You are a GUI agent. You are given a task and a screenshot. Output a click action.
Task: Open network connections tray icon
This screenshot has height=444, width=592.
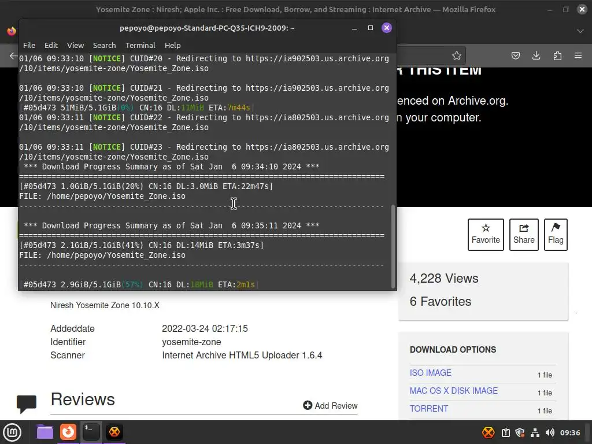click(x=535, y=432)
